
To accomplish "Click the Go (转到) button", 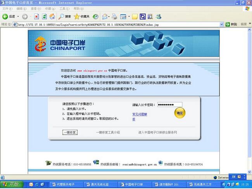I will (x=231, y=24).
